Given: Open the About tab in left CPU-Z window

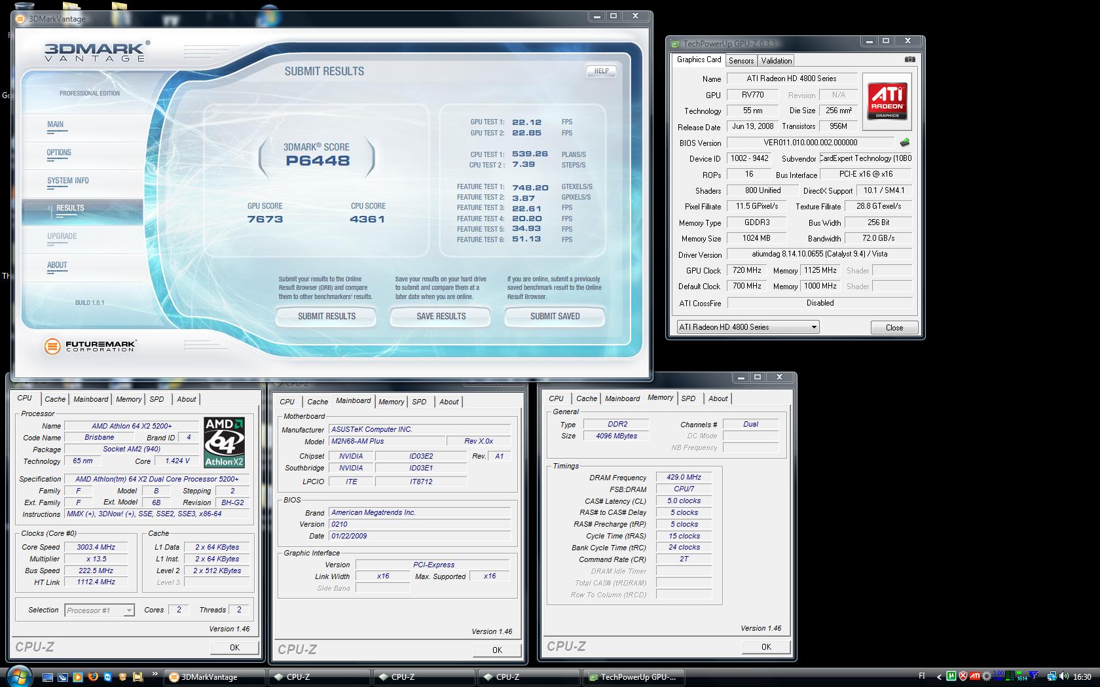Looking at the screenshot, I should pos(187,399).
